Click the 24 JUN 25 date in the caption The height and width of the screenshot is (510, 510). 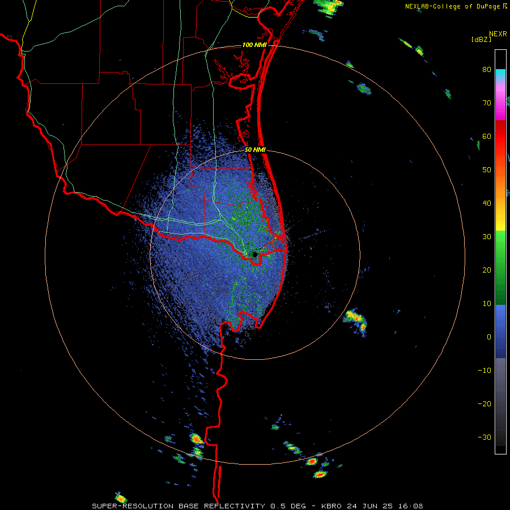370,506
